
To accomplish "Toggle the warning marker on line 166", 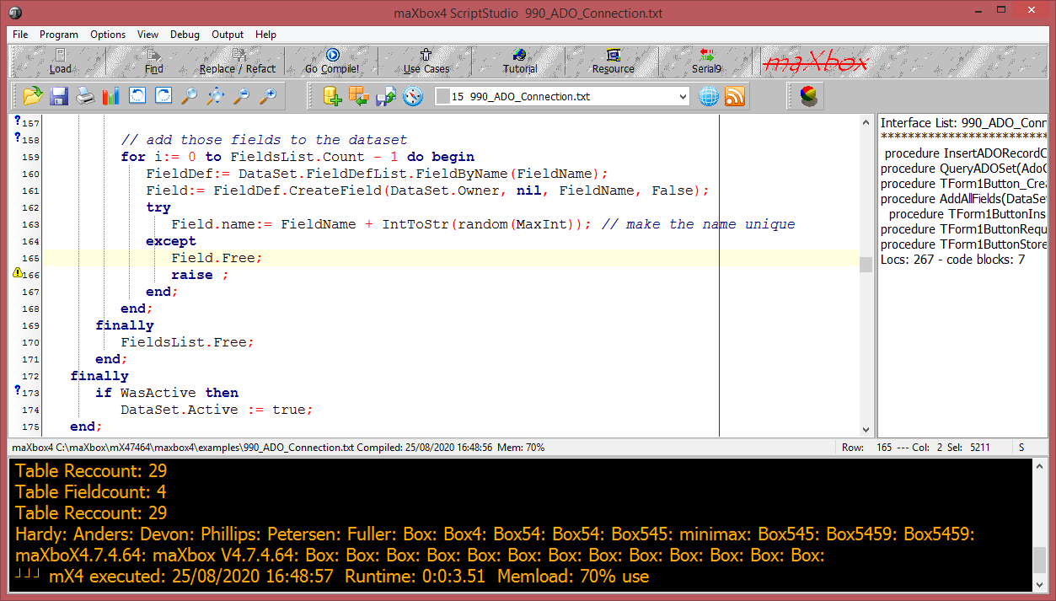I will (x=18, y=274).
